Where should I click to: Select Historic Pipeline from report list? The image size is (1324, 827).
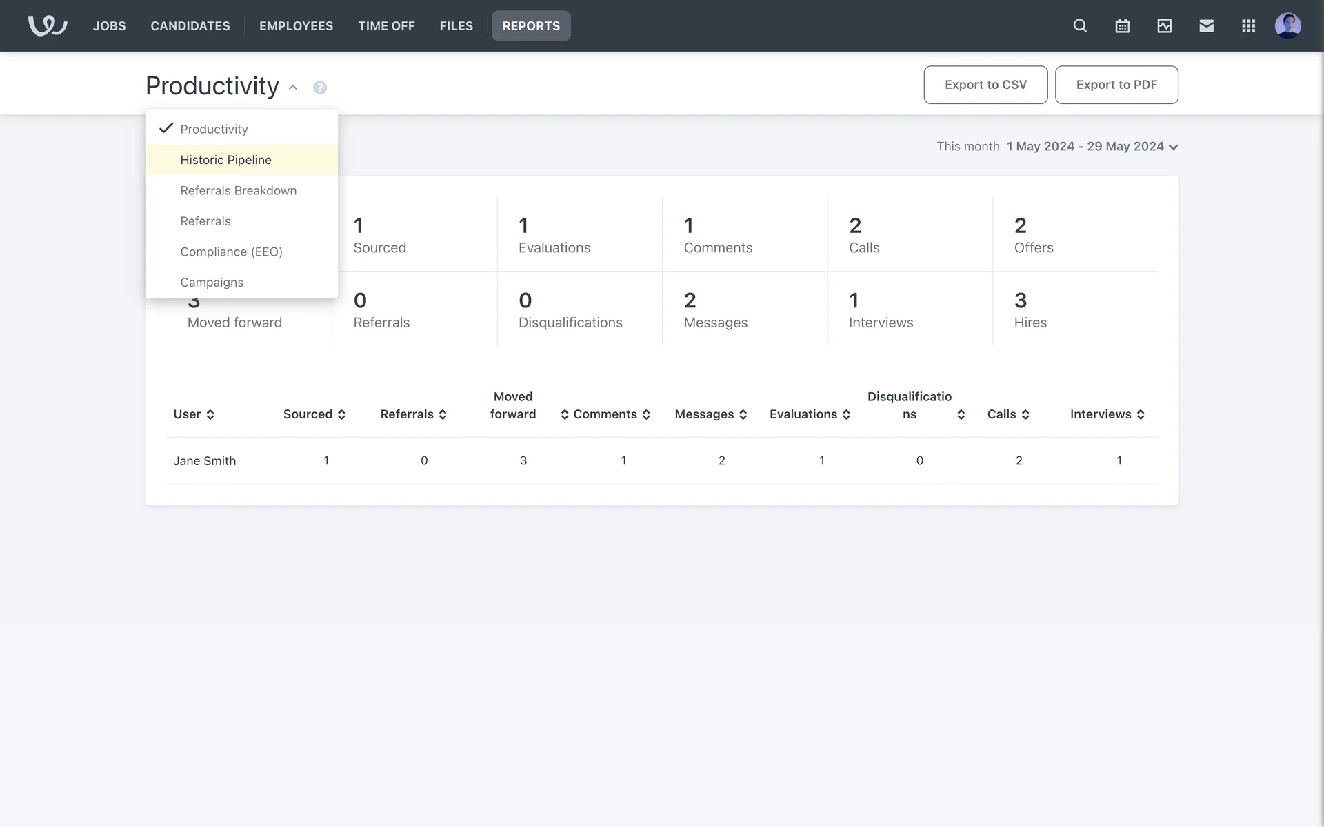tap(225, 160)
